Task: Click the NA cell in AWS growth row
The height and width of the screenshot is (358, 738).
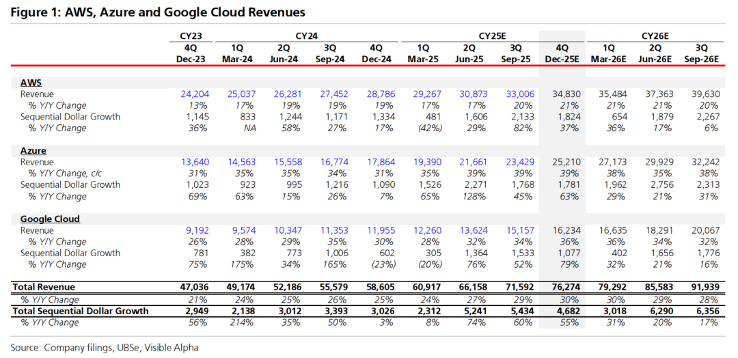Action: (249, 128)
